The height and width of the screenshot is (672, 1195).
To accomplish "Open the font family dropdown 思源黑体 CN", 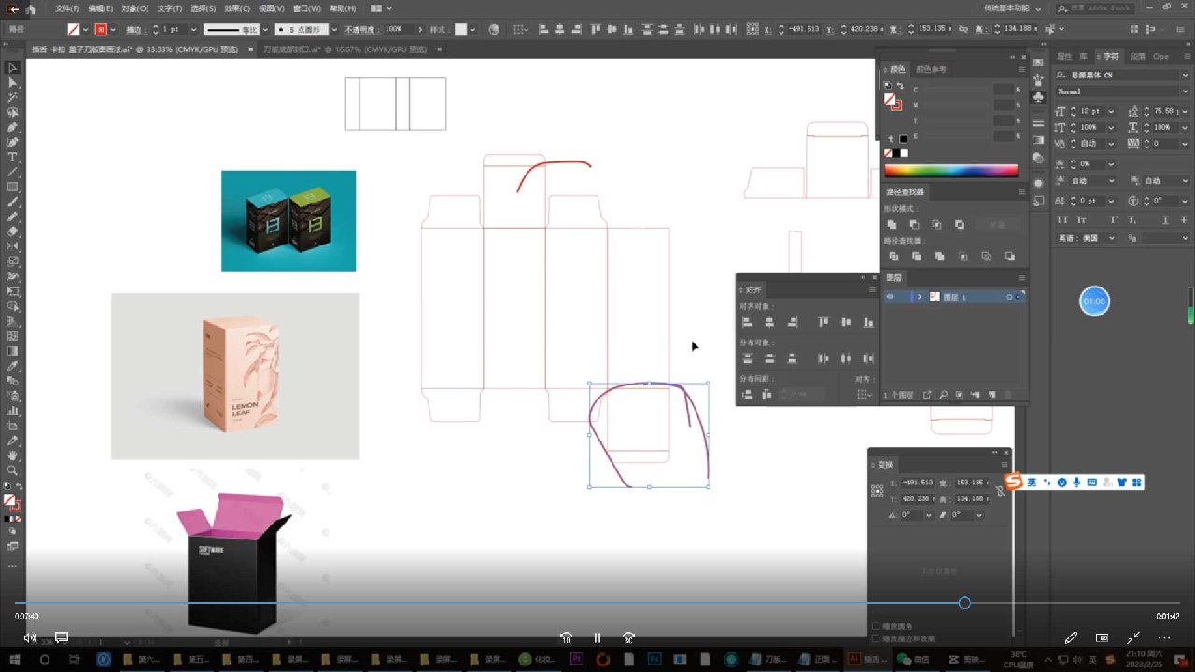I will tap(1185, 75).
